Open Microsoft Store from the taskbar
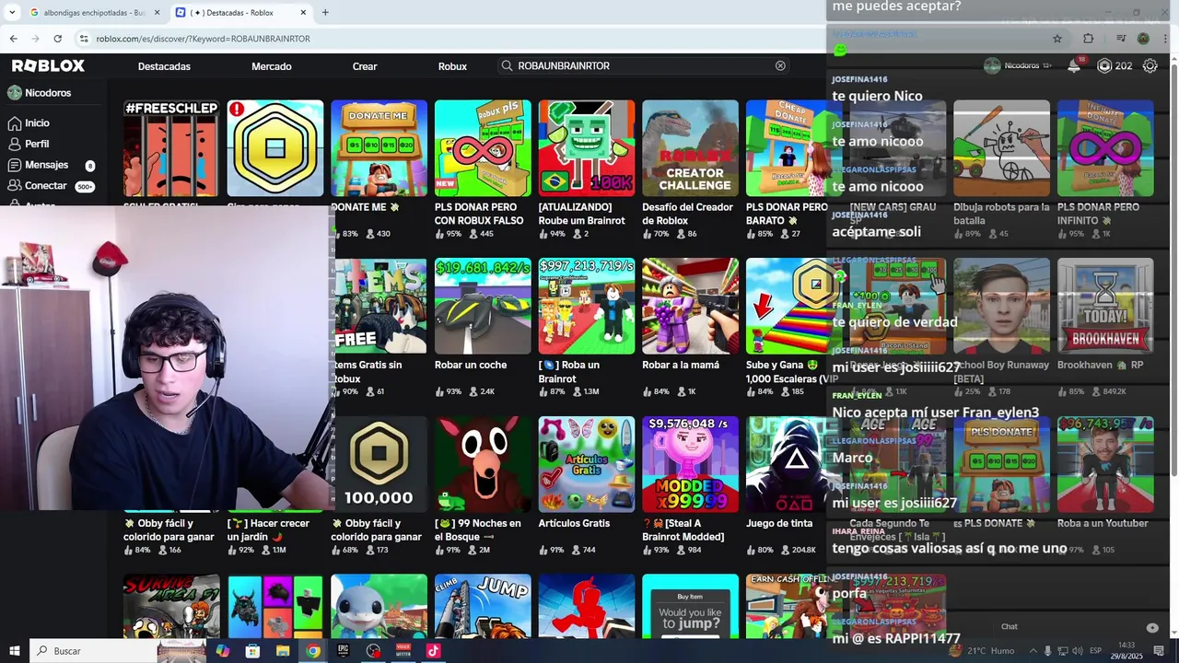 [x=252, y=651]
